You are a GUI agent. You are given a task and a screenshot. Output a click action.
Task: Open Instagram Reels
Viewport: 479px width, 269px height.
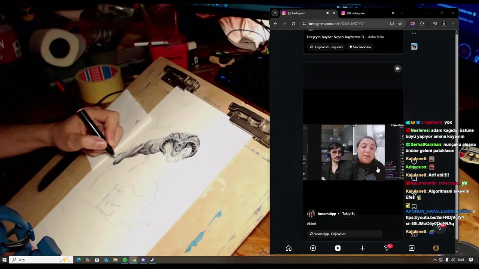[338, 248]
